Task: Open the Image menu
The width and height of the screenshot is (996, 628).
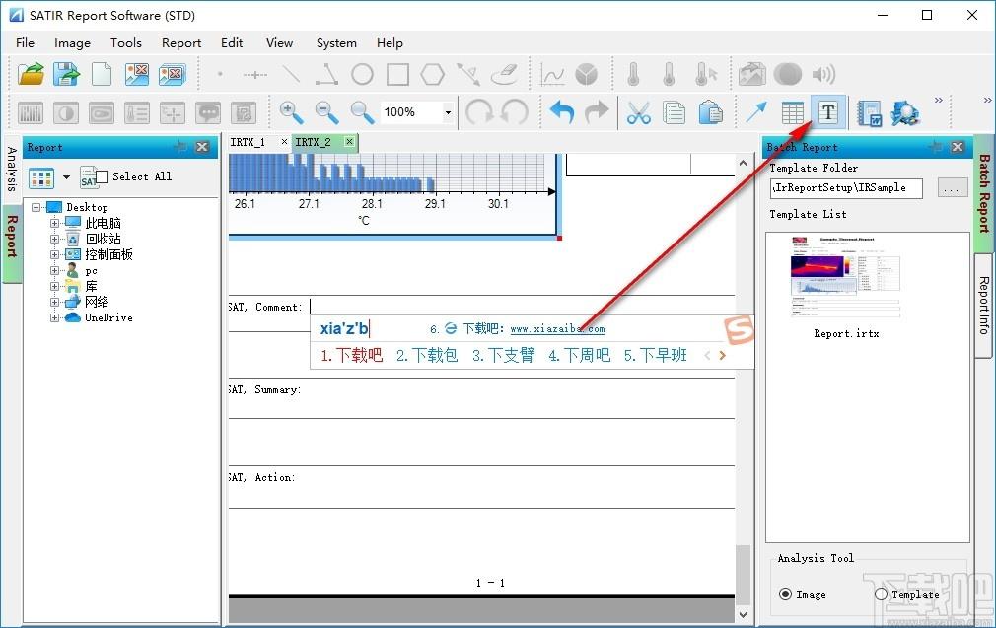Action: click(x=72, y=43)
